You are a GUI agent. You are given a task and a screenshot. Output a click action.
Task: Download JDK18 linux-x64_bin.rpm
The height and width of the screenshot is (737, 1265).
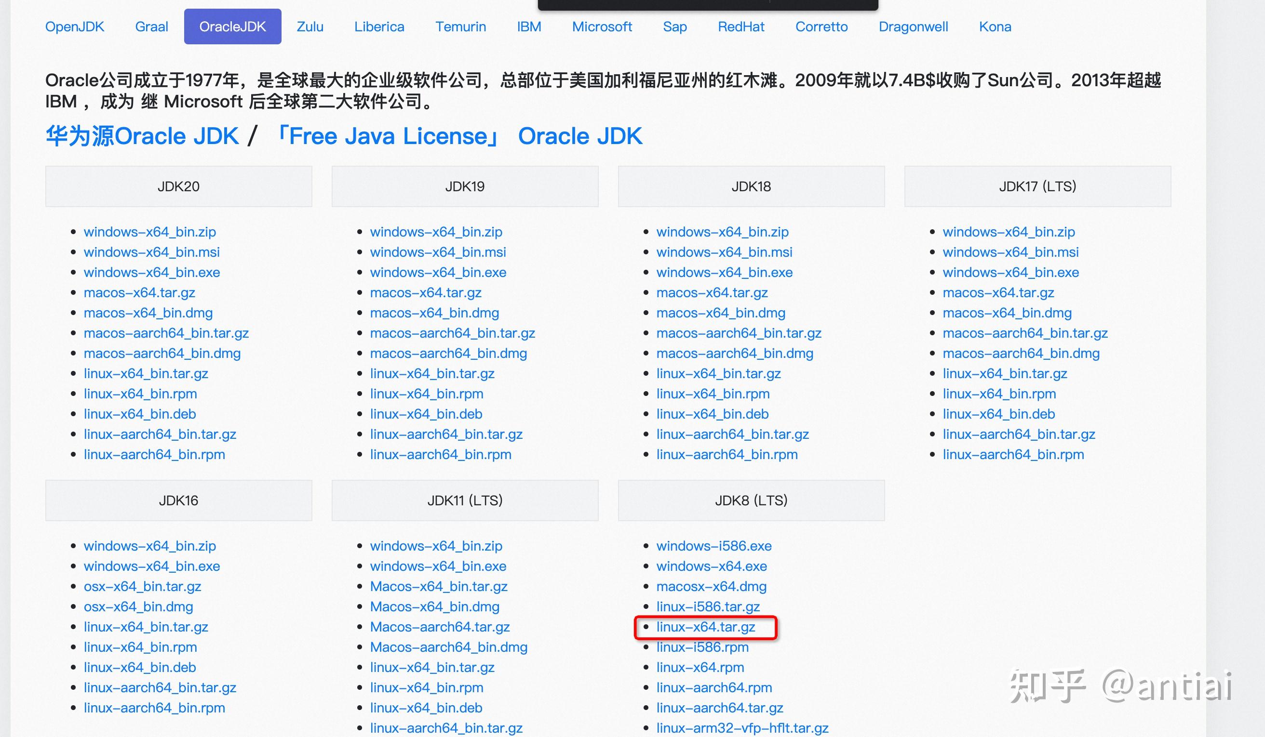(713, 394)
